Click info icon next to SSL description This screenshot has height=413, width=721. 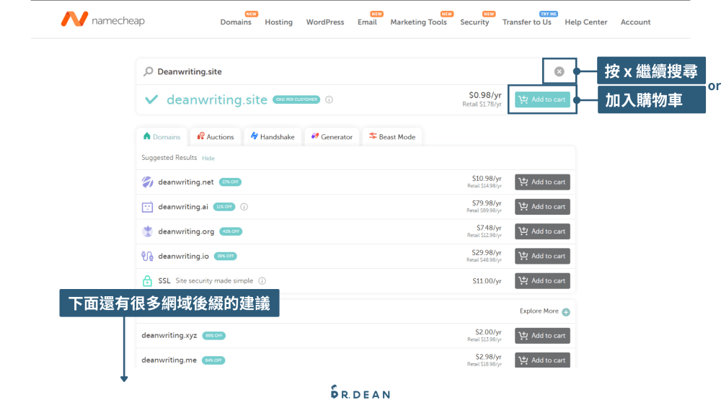pos(262,280)
